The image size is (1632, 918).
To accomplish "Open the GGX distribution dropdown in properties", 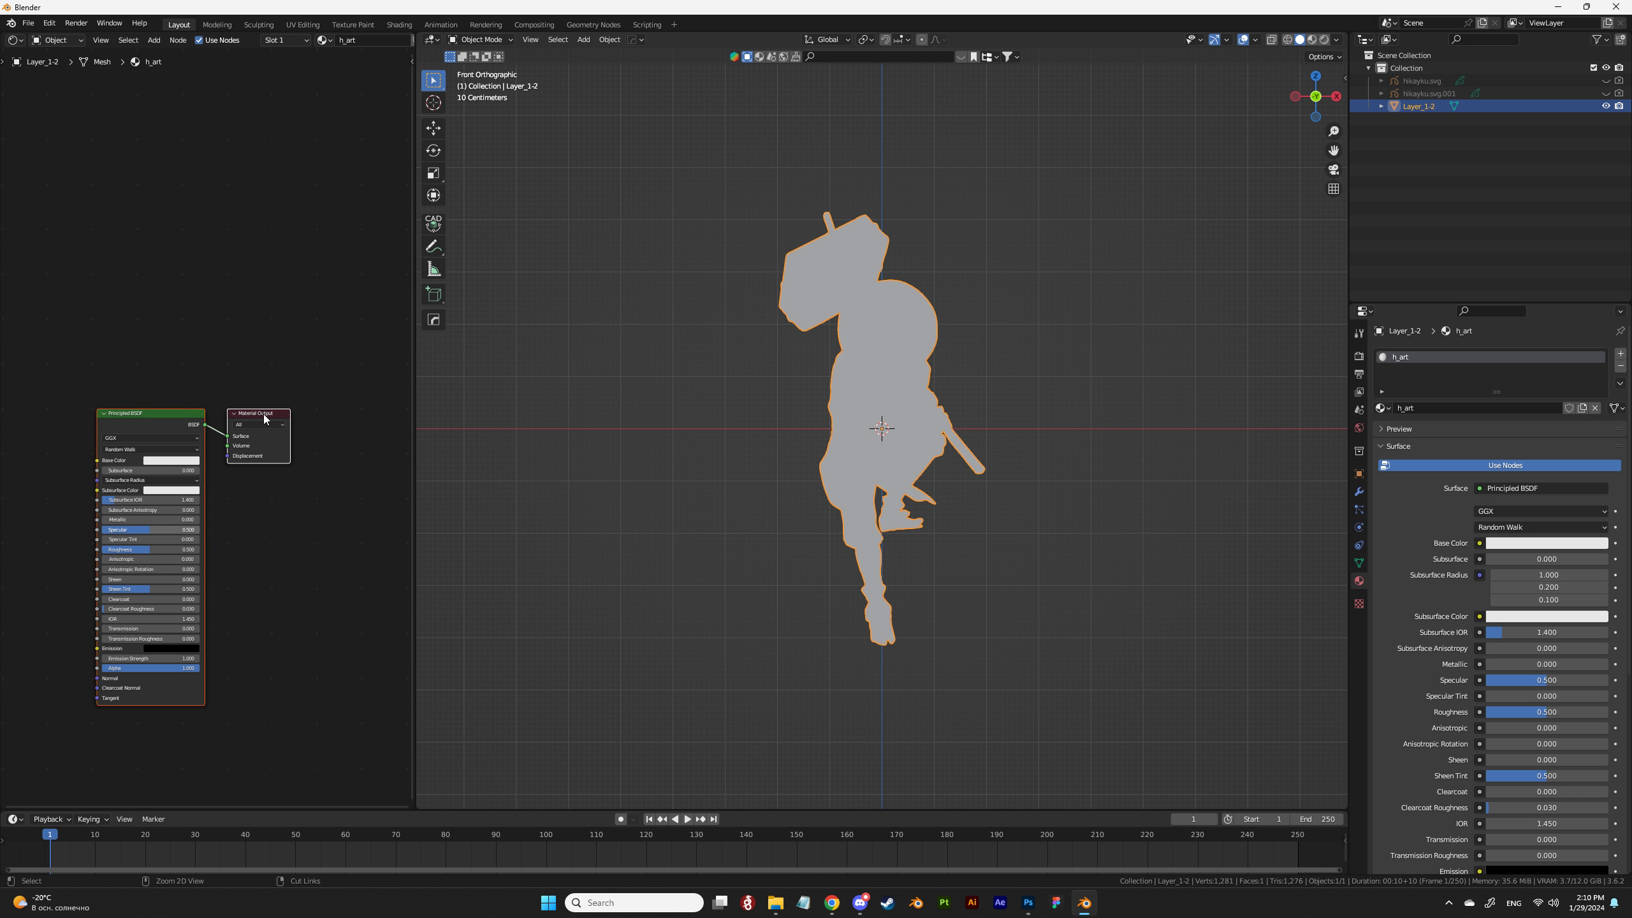I will 1540,511.
